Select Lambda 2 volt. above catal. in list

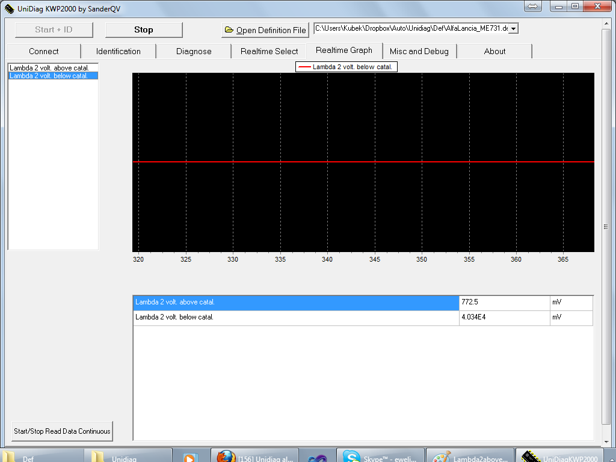49,68
